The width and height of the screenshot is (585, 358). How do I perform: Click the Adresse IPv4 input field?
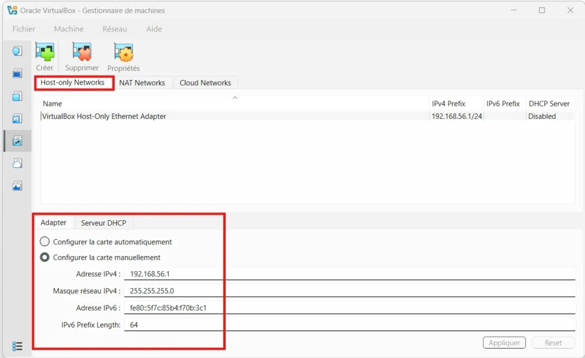[x=350, y=273]
